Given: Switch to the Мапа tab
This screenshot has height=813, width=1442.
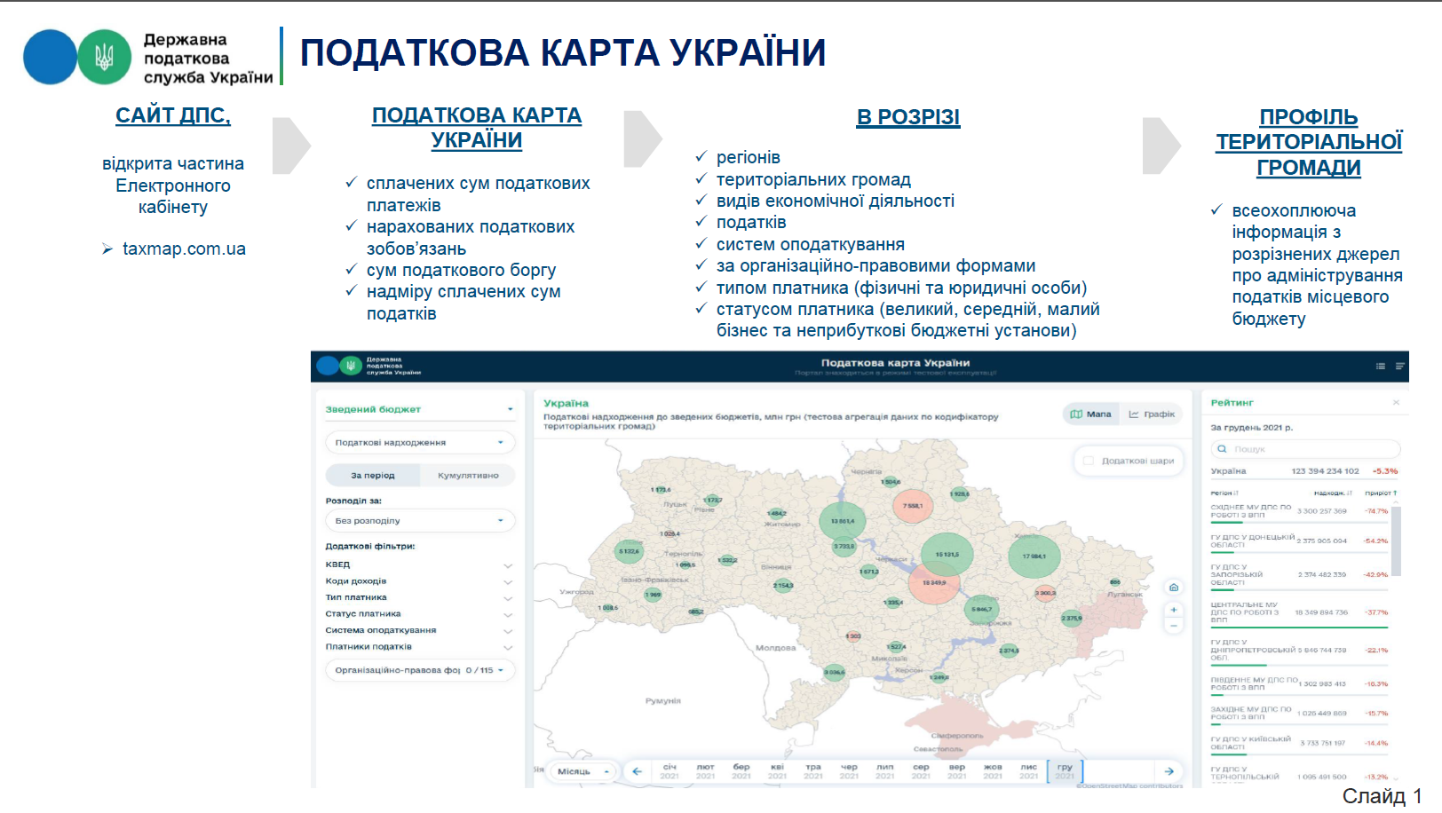Looking at the screenshot, I should tap(1091, 414).
